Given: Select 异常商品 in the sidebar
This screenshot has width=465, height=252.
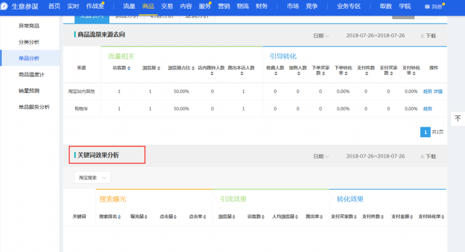Looking at the screenshot, I should coord(29,26).
